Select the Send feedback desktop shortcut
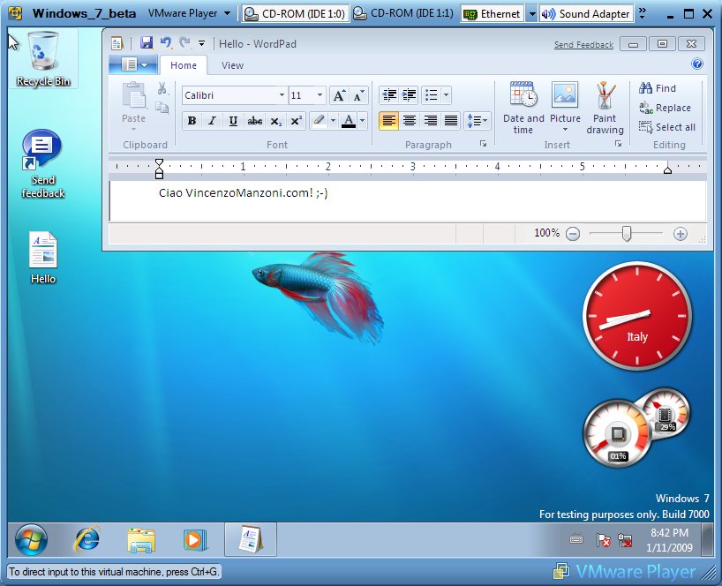 (43, 164)
